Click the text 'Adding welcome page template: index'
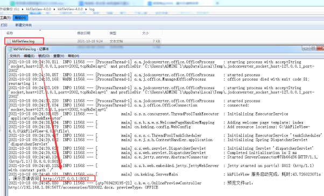Image resolution: width=324 pixels, height=196 pixels. [265, 122]
